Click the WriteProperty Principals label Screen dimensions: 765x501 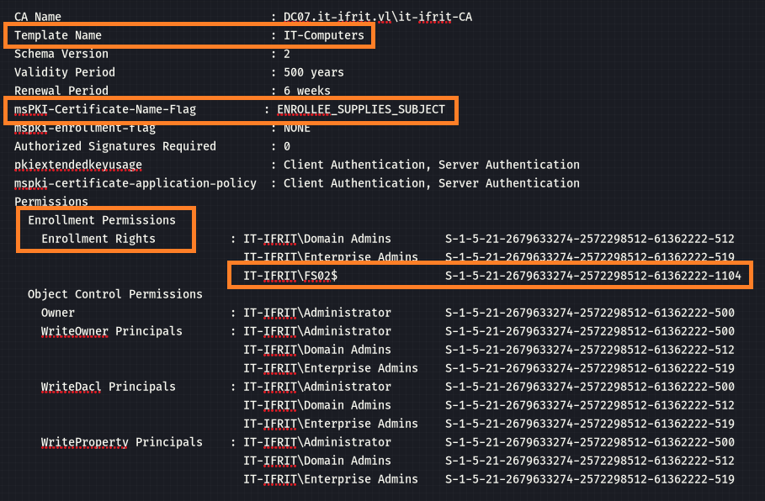click(121, 442)
